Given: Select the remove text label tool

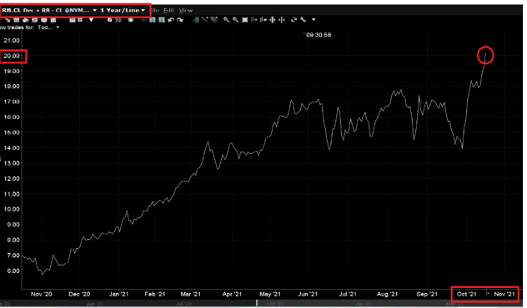Looking at the screenshot, I should (162, 20).
